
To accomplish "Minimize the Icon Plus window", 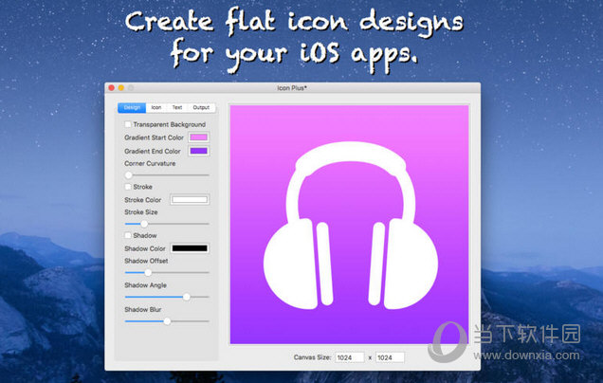I will [x=121, y=88].
